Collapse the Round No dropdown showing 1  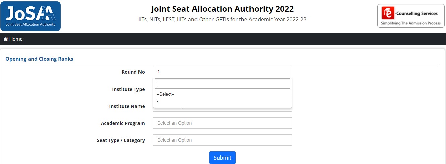point(222,72)
